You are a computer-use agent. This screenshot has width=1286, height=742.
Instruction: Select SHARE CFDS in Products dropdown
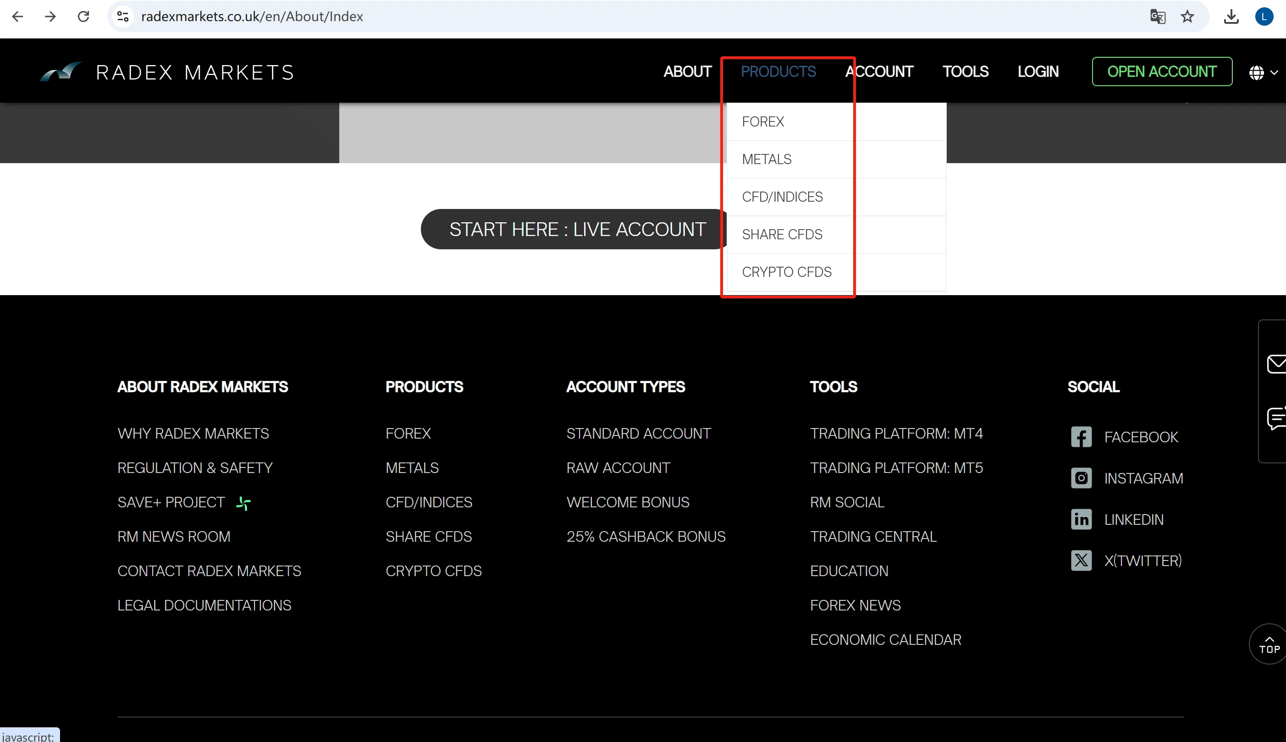click(x=836, y=234)
